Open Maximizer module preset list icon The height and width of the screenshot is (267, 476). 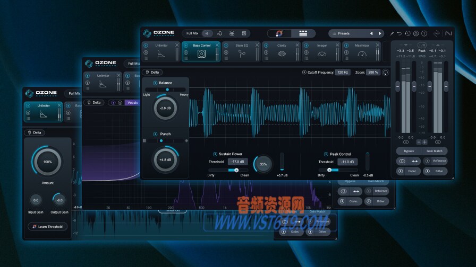(x=346, y=58)
